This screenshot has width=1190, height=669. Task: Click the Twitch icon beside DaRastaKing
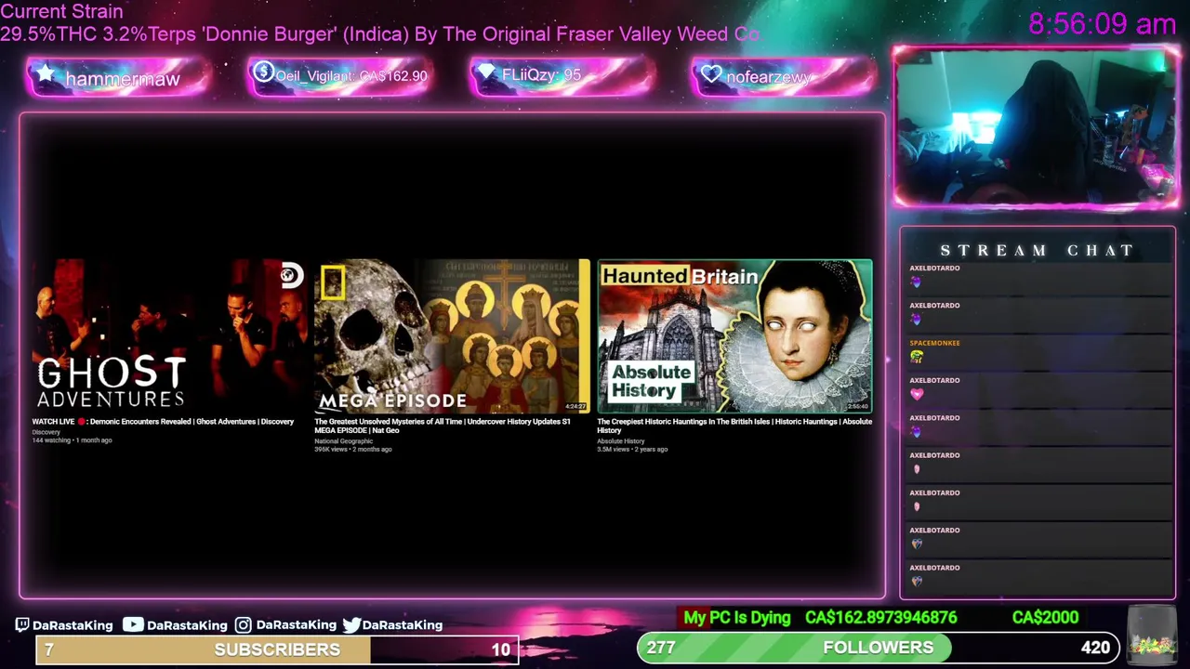click(x=22, y=625)
